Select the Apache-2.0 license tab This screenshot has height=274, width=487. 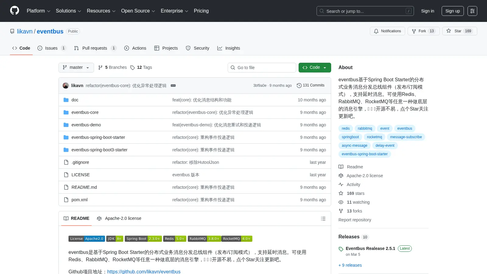tap(119, 218)
